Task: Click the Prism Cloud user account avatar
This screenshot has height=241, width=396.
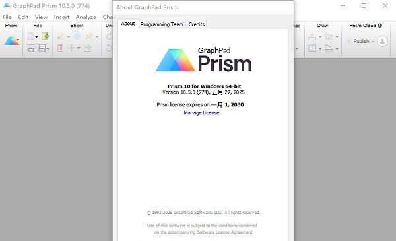Action: click(382, 41)
